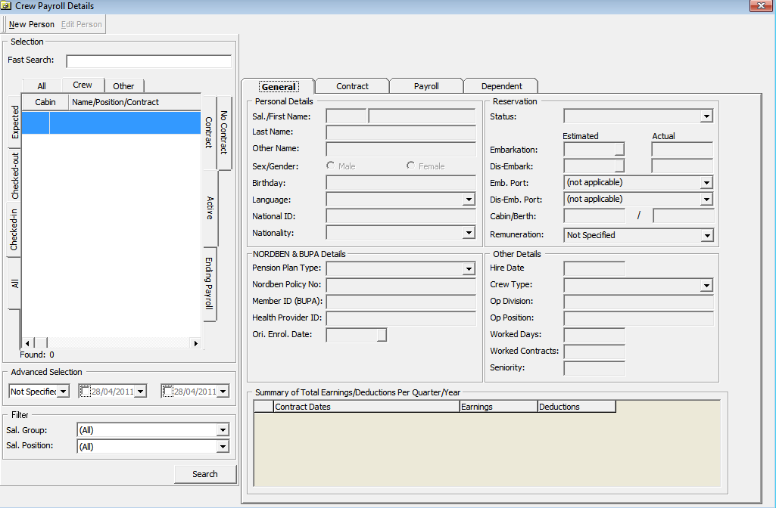Select the Active vertical tab
The height and width of the screenshot is (508, 776).
[x=210, y=208]
